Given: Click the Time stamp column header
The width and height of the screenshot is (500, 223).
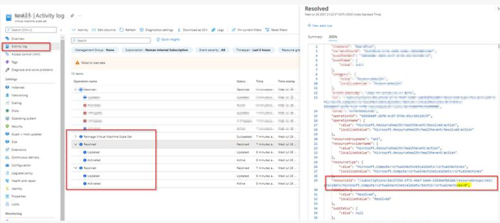Looking at the screenshot, I should [x=287, y=81].
